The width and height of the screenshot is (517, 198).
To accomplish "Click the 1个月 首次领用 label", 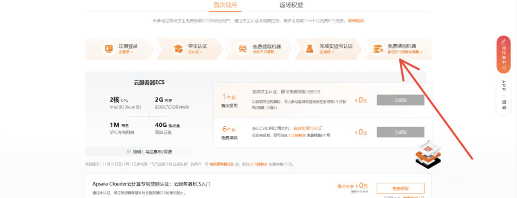I will click(x=229, y=101).
